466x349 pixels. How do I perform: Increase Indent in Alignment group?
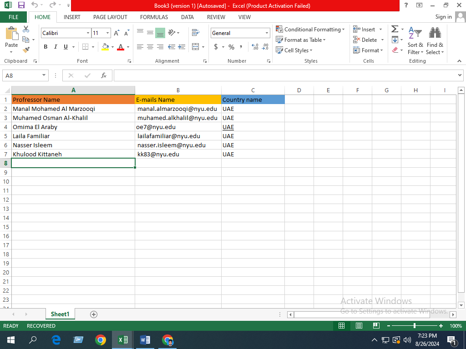182,47
